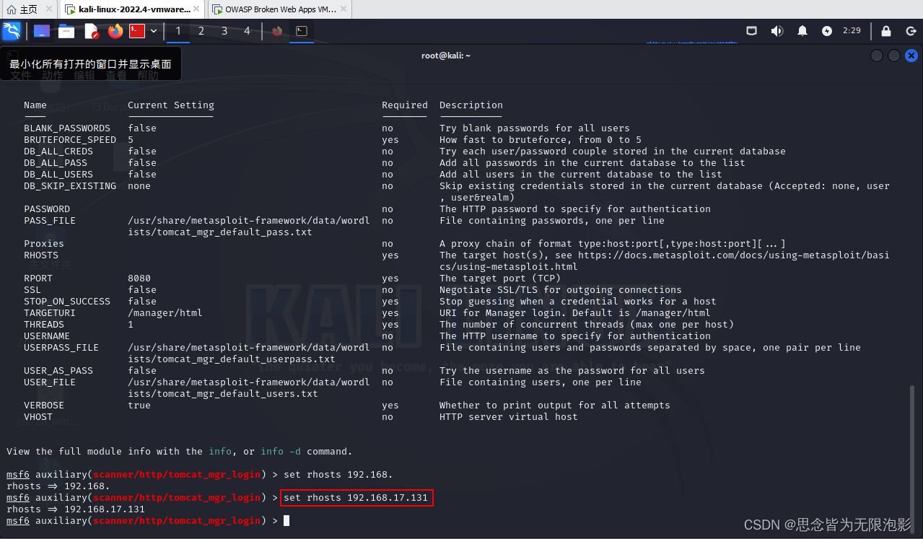Mute audio using the volume icon

(777, 30)
